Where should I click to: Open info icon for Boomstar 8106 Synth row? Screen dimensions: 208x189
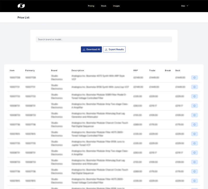(x=194, y=87)
